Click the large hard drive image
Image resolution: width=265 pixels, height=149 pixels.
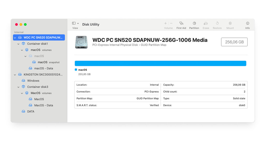[82, 42]
